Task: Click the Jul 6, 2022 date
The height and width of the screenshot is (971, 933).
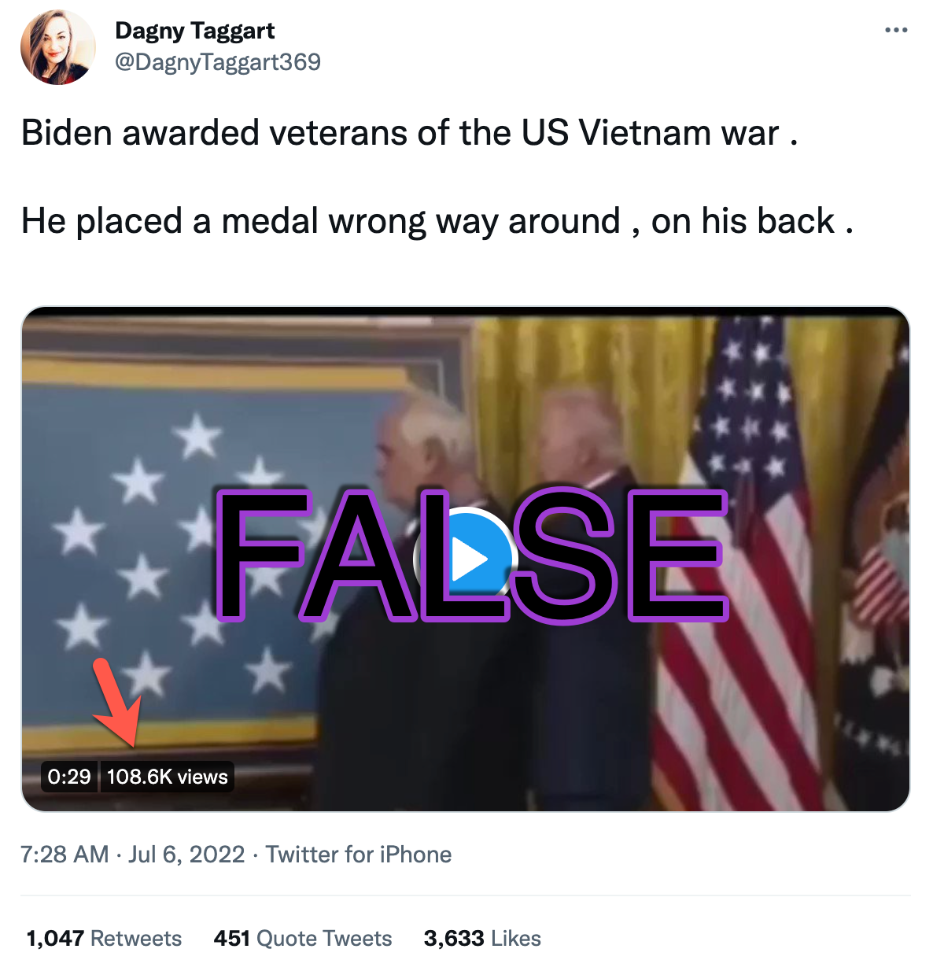Action: (186, 855)
